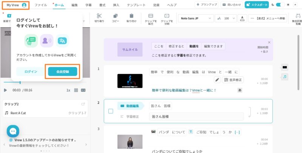This screenshot has width=302, height=153.
Task: Click the T text icon in clip 3
Action: click(x=191, y=132)
